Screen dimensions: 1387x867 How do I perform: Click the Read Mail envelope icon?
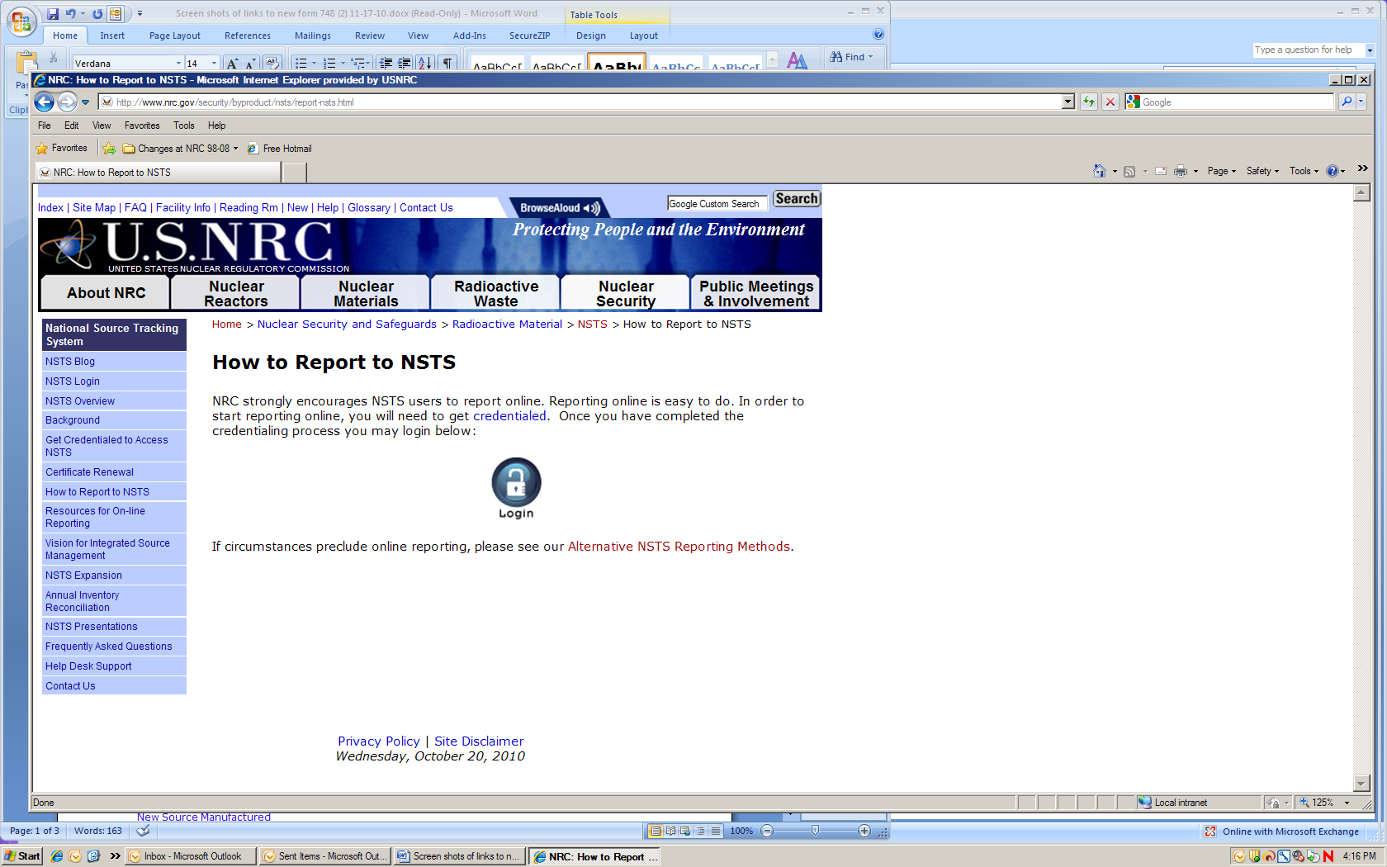pos(1160,171)
